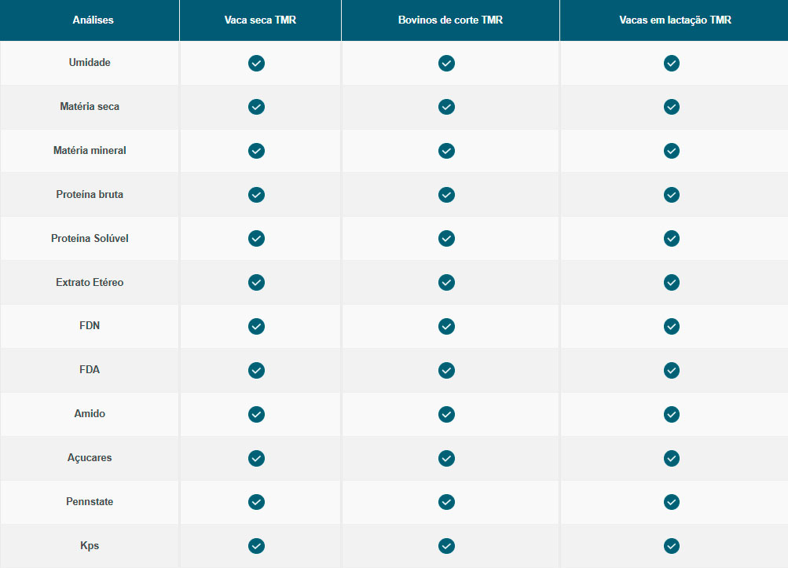Click Extrato Etéreo checkmark under Vacas em lactação

coord(672,283)
